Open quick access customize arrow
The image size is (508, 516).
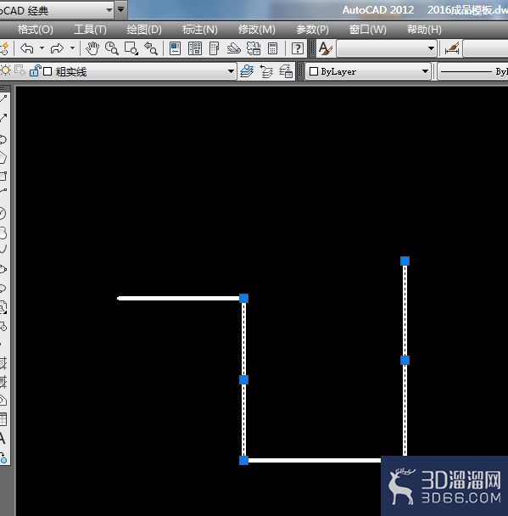(x=121, y=9)
